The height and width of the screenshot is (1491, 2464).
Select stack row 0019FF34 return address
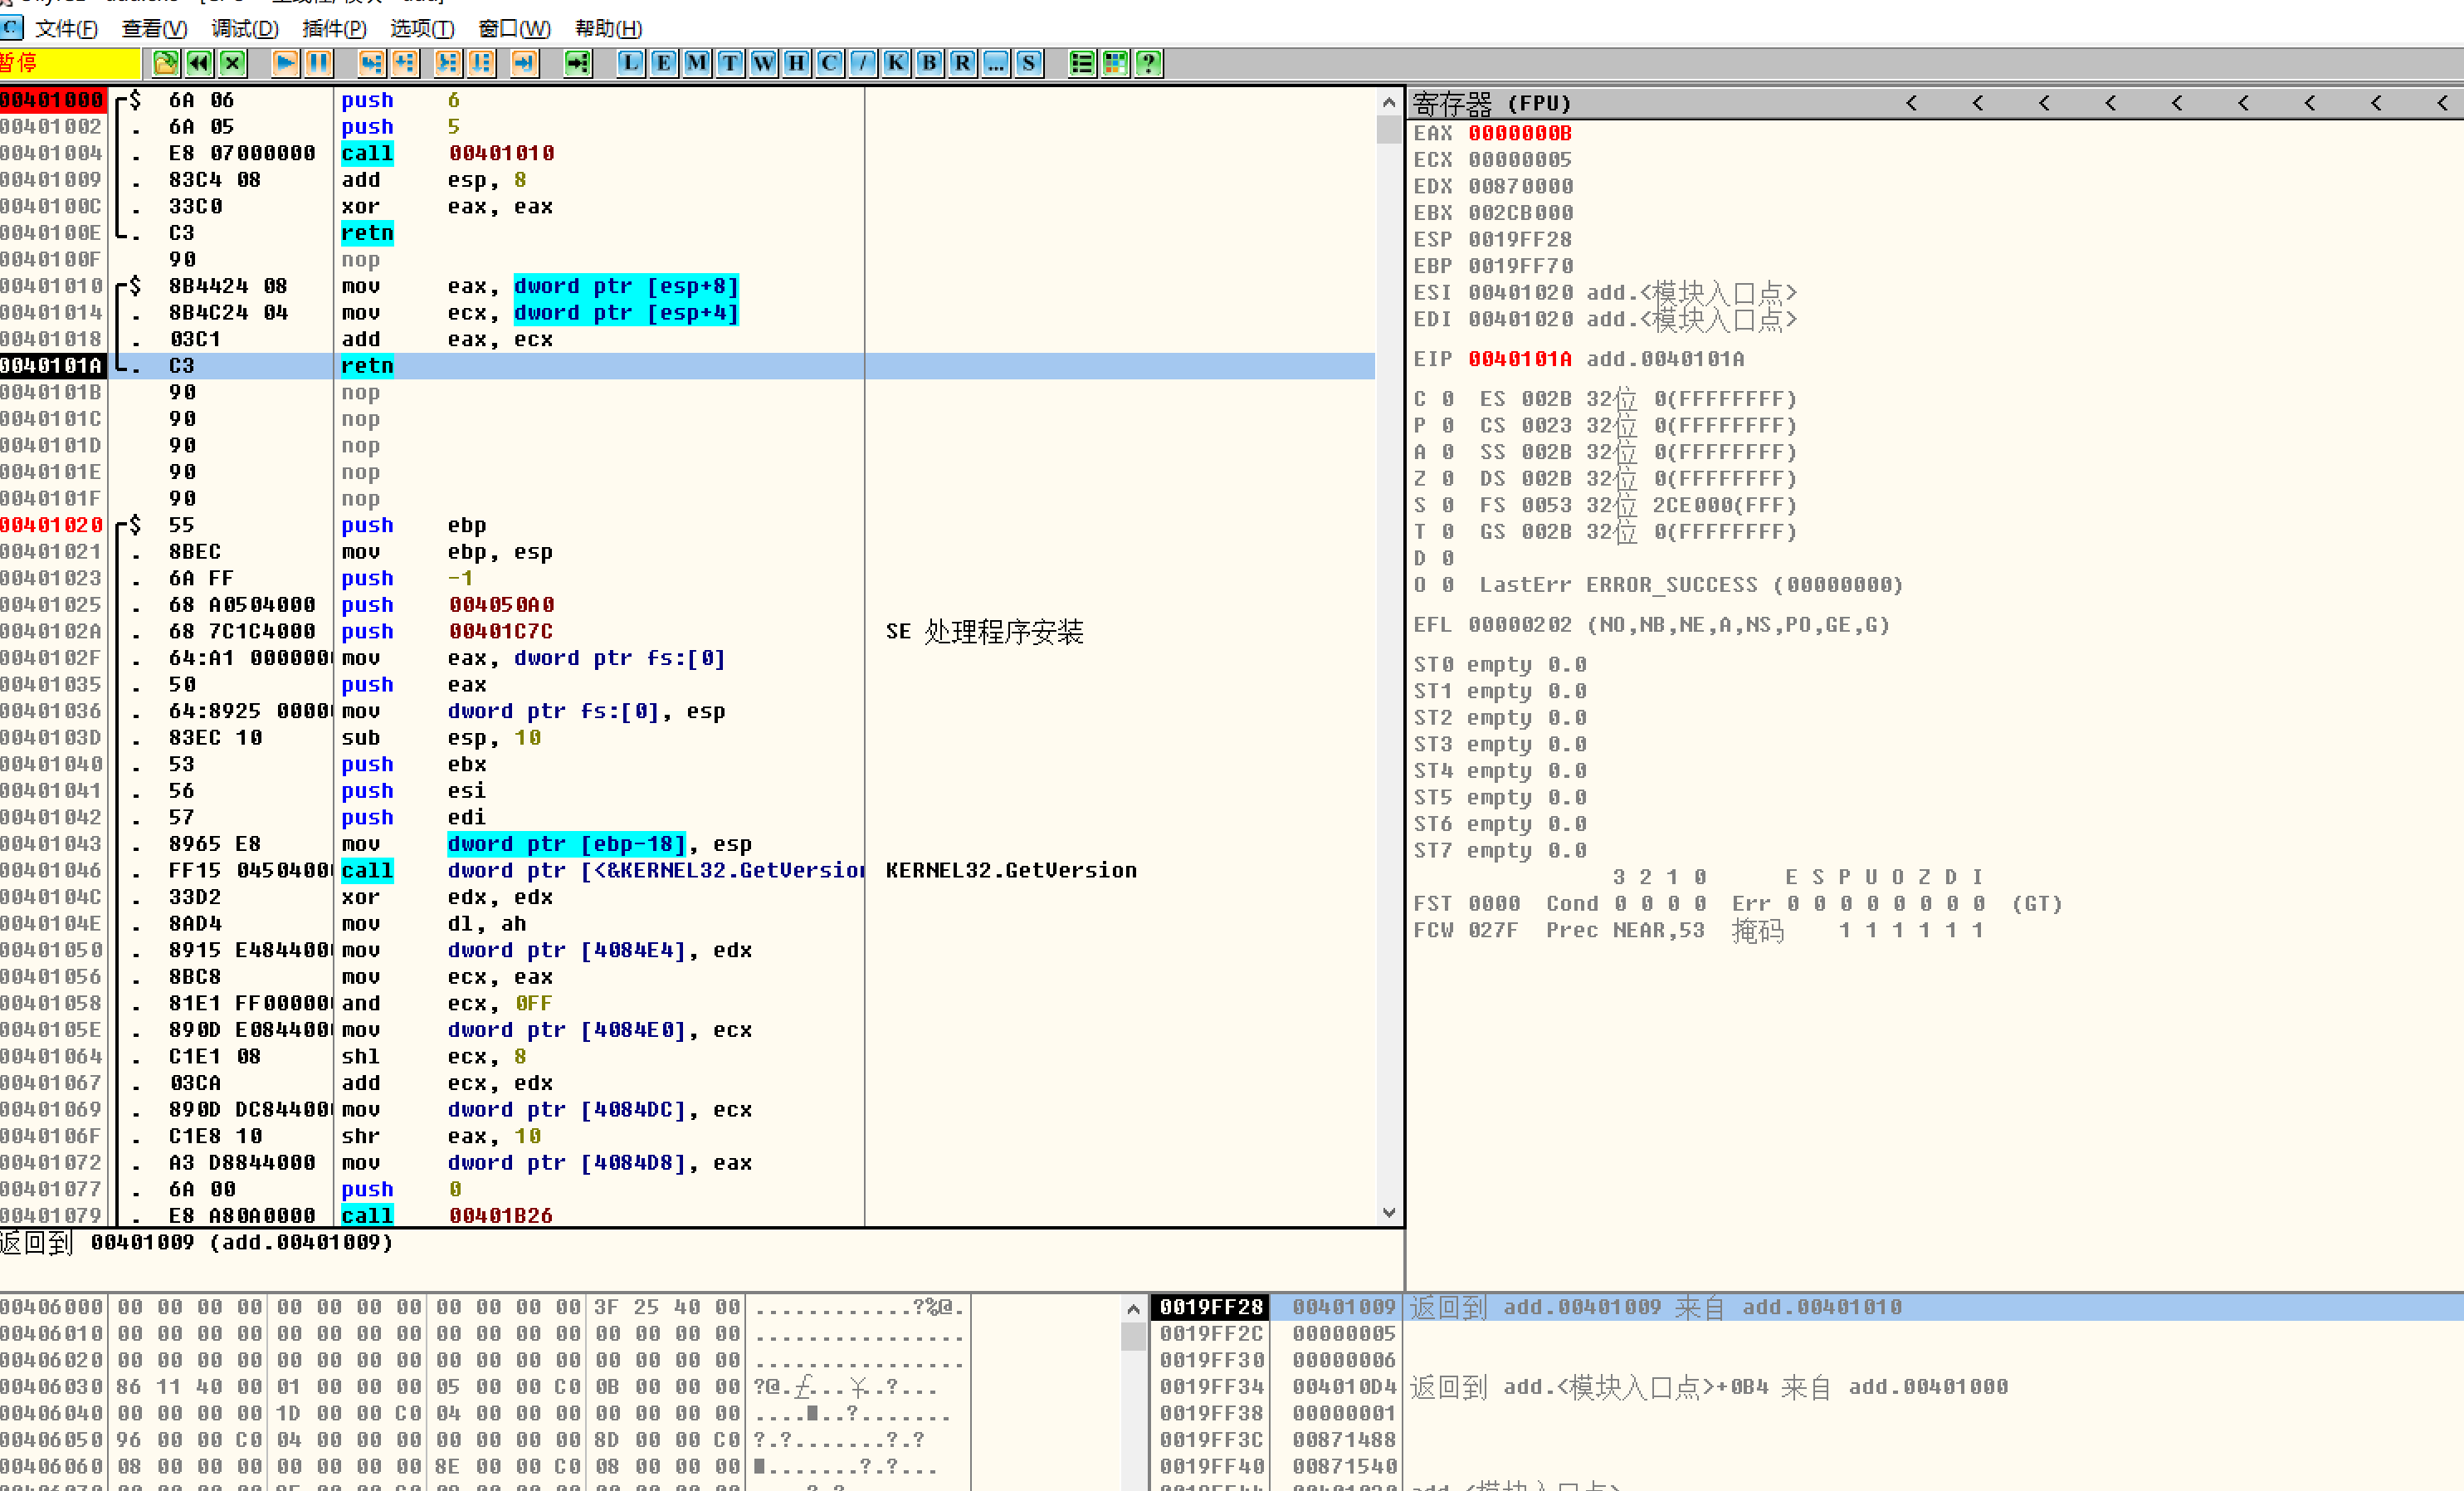[1807, 1387]
